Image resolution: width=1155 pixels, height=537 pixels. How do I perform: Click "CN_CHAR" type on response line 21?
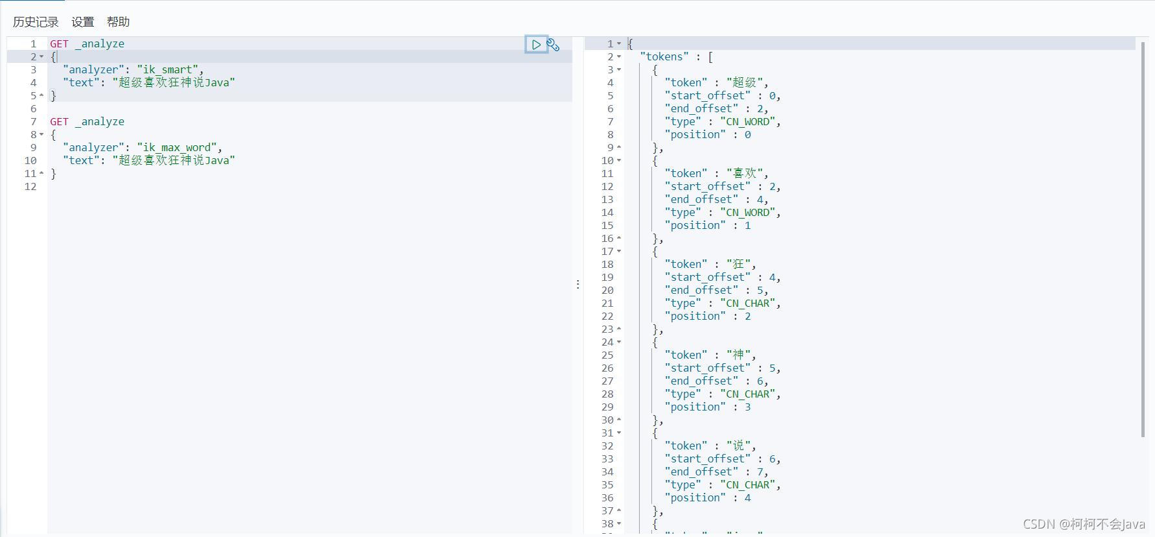point(747,304)
